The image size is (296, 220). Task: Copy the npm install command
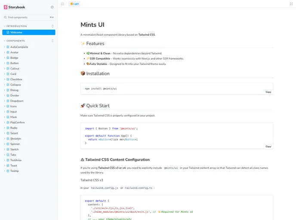(x=268, y=92)
